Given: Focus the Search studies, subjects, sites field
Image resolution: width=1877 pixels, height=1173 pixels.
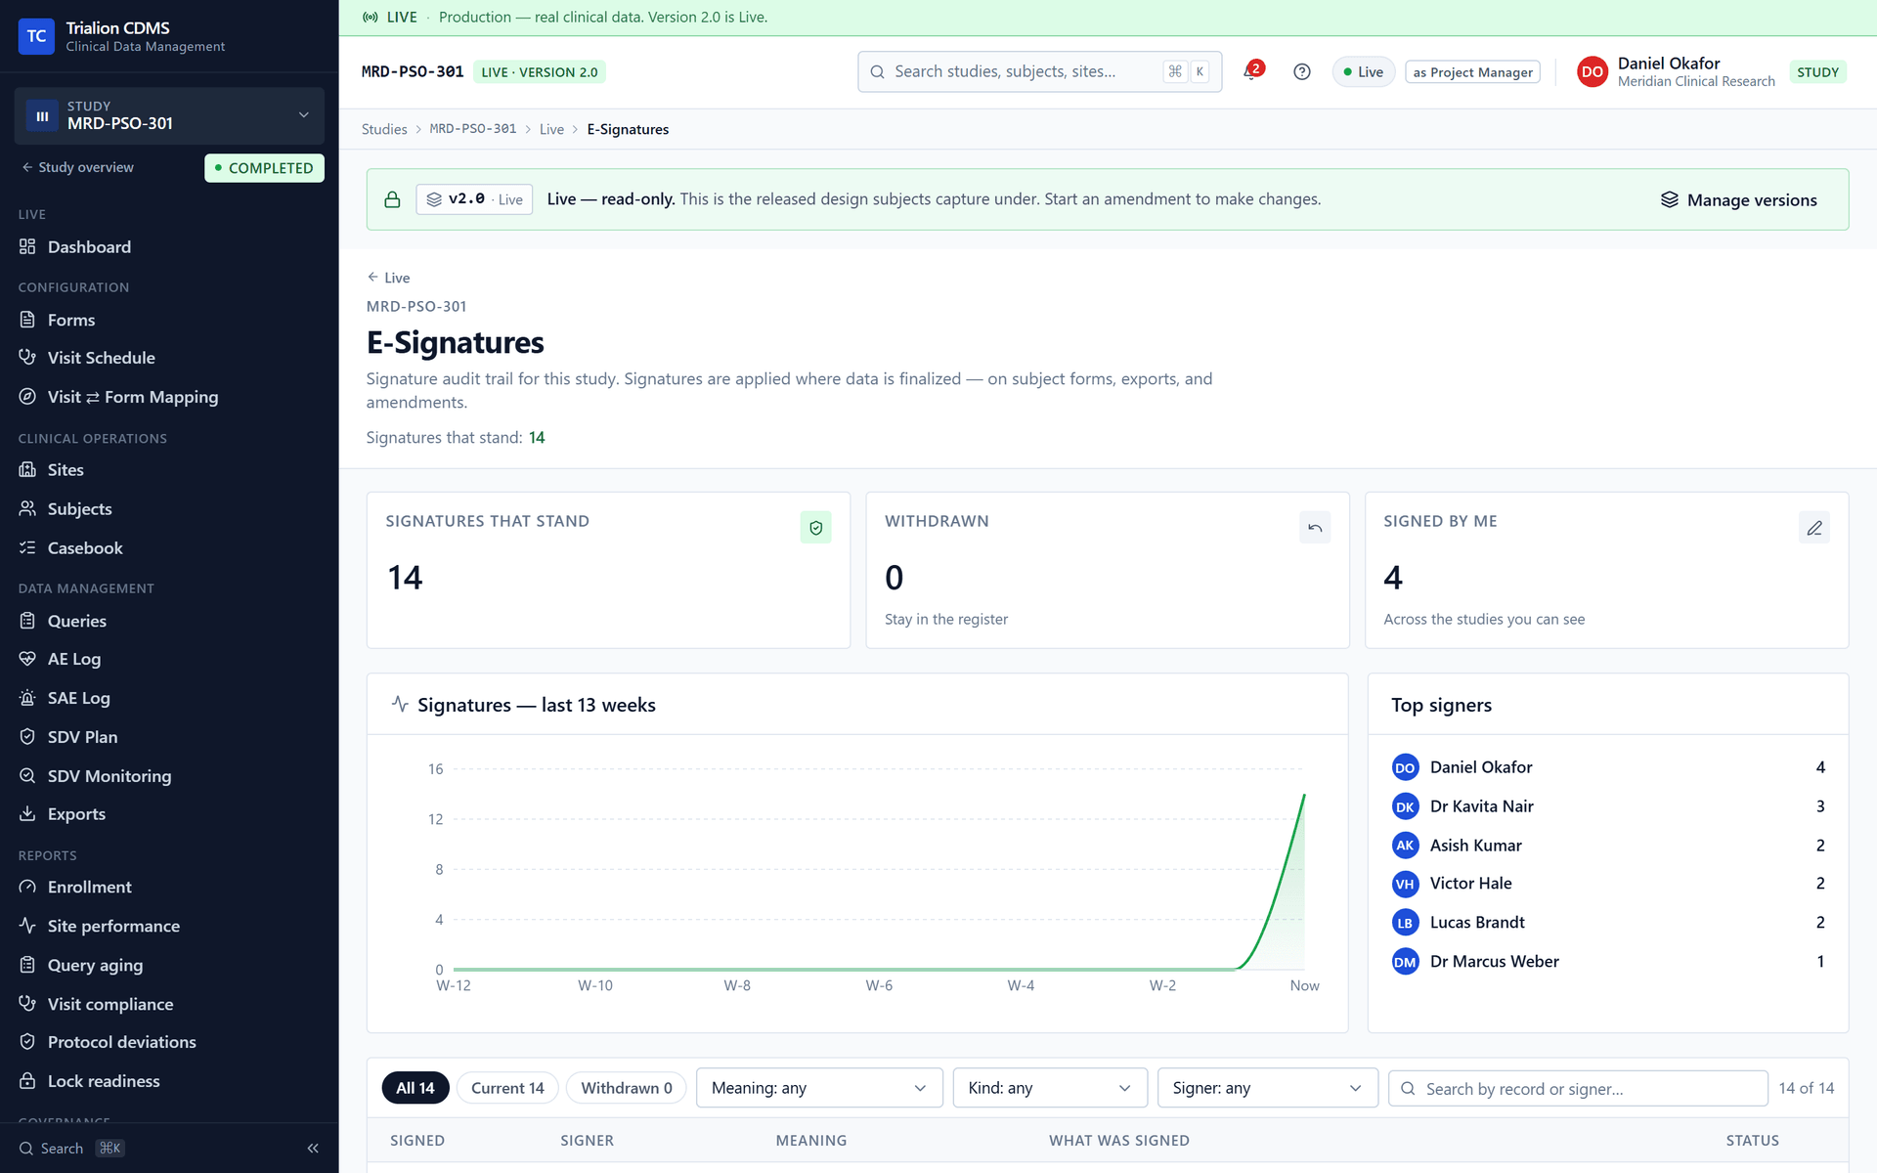Looking at the screenshot, I should (x=1039, y=71).
